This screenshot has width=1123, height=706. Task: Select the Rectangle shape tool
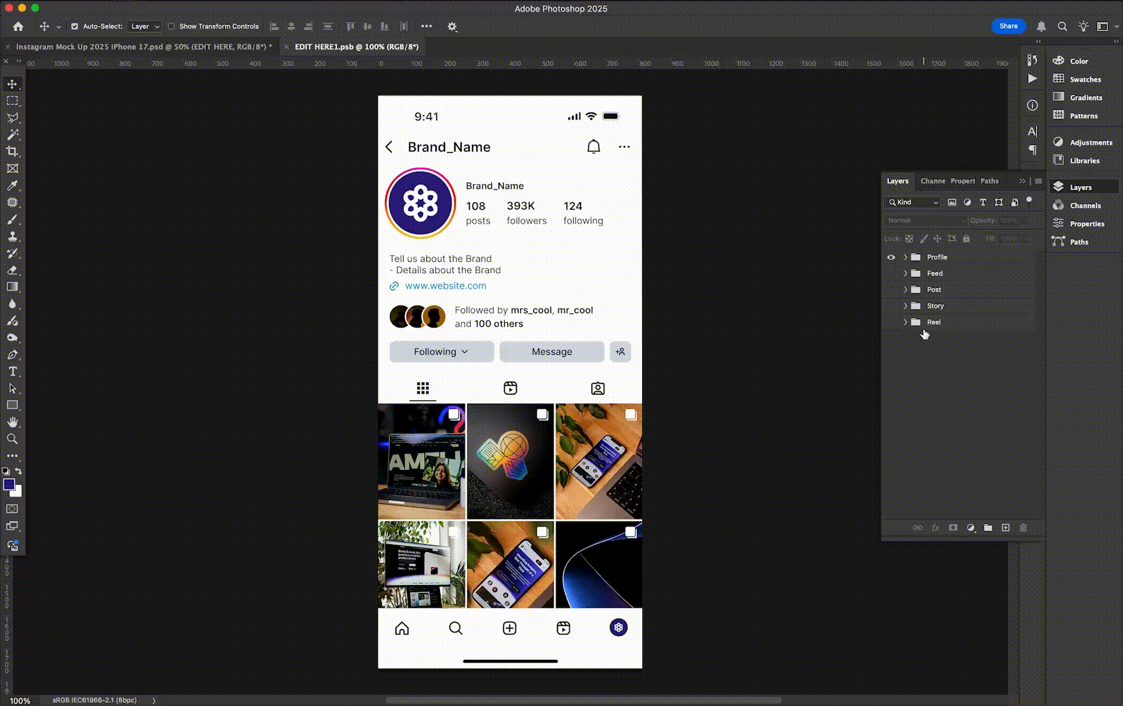[x=12, y=406]
